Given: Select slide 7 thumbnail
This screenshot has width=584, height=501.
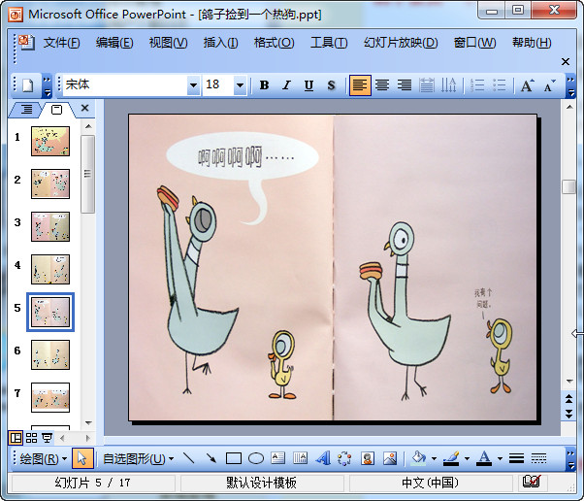Looking at the screenshot, I should pos(50,397).
